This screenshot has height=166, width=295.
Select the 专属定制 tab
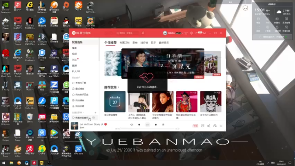pos(125,43)
